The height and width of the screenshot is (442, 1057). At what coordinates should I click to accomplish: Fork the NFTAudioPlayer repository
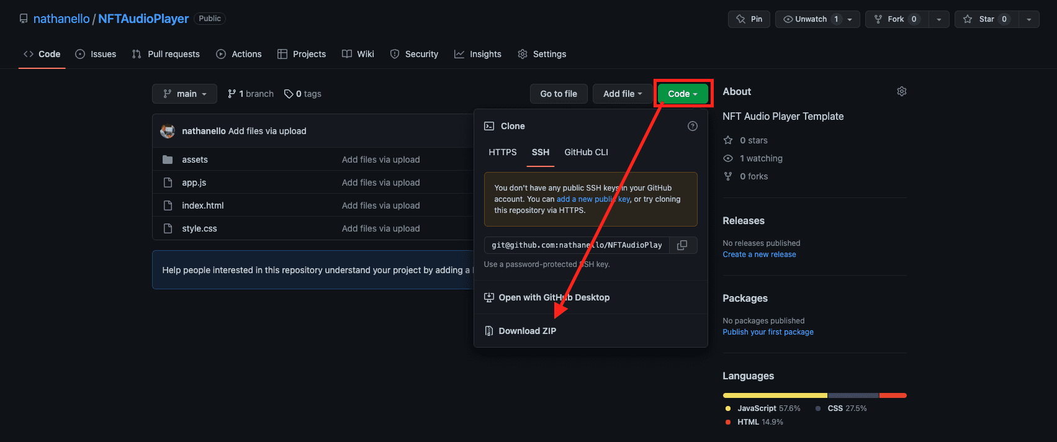pyautogui.click(x=896, y=19)
